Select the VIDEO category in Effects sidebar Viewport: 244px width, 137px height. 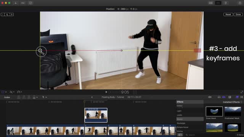pos(180,106)
